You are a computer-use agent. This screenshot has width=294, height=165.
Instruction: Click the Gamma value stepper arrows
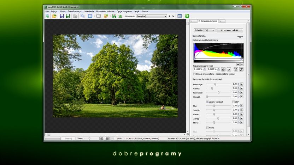[x=239, y=88]
